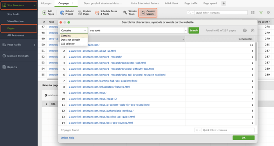
Task: Click the green Search button
Action: coord(194,31)
